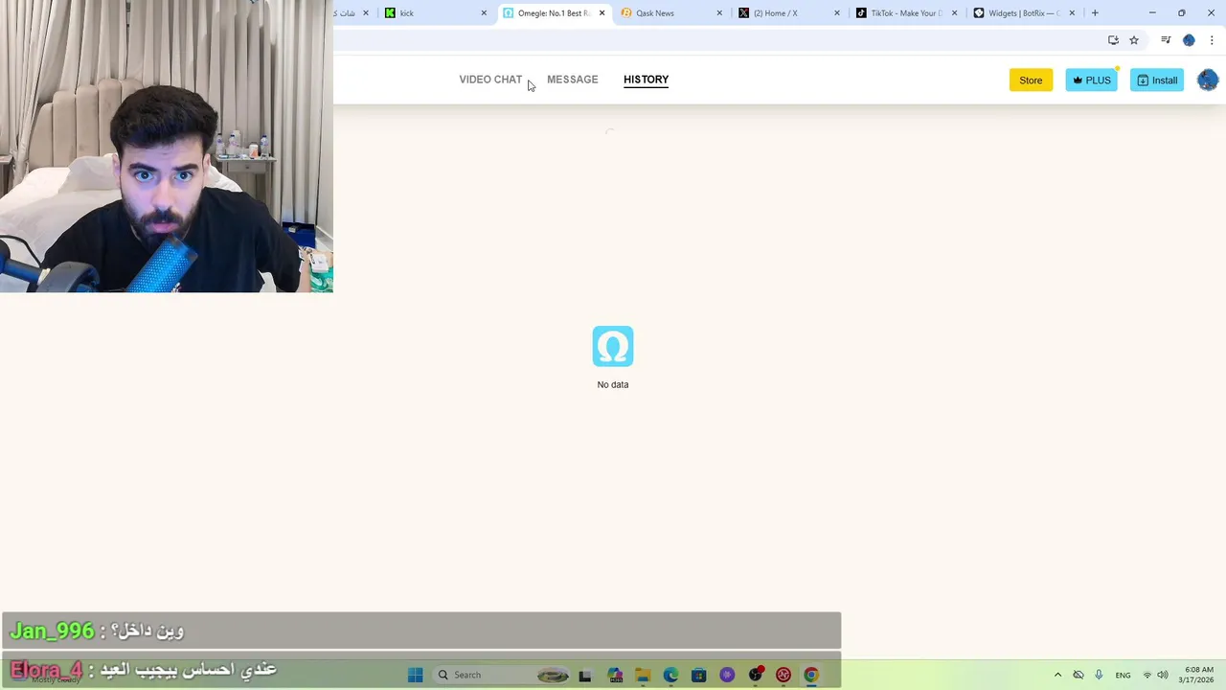Open the VIDEO CHAT tab
Image resolution: width=1226 pixels, height=690 pixels.
pyautogui.click(x=490, y=80)
